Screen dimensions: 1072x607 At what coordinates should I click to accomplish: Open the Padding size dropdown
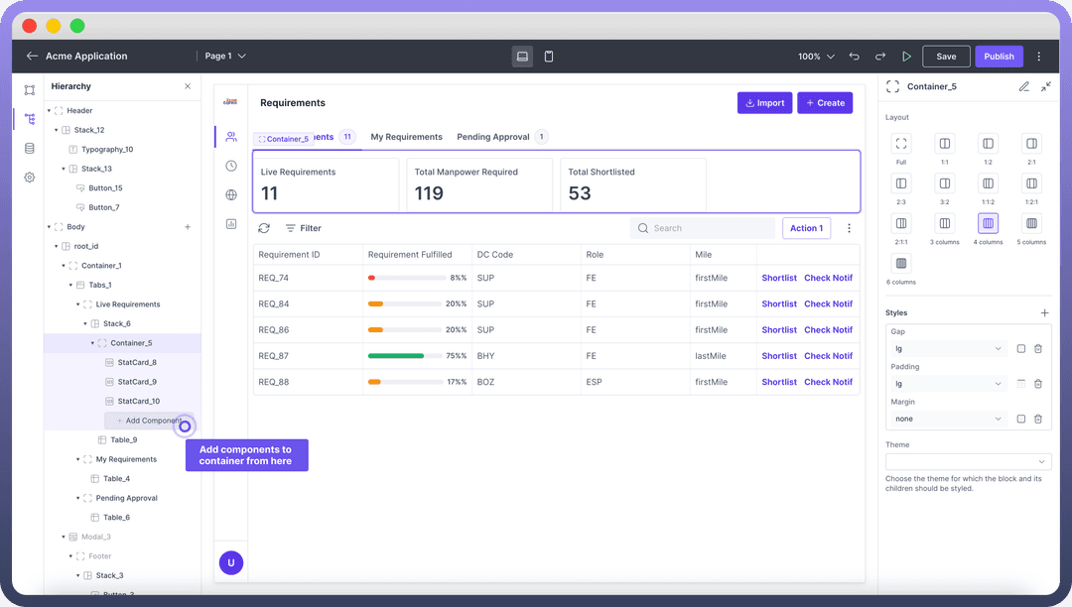click(x=949, y=384)
